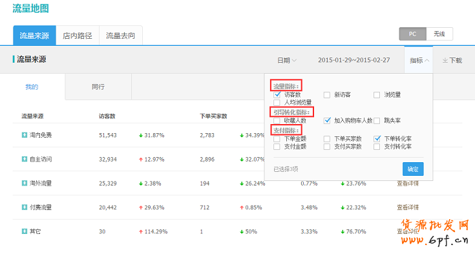Image resolution: width=475 pixels, height=254 pixels.
Task: Tick the 支付金额 checkbox
Action: pos(277,147)
